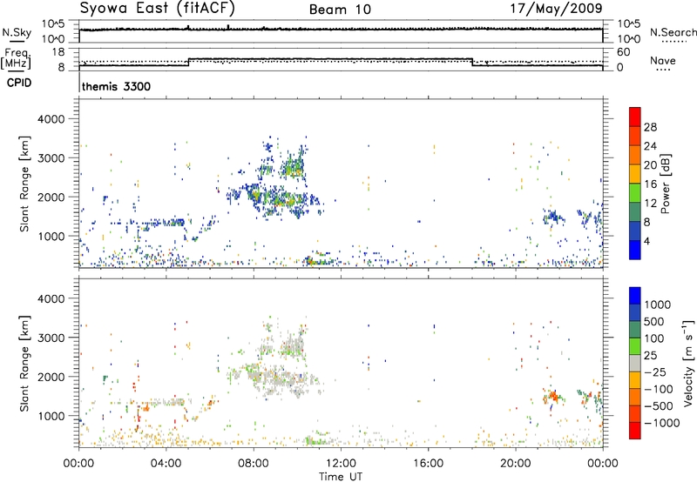
Task: Click the red below -1000 velocity swatch
Action: click(x=635, y=431)
